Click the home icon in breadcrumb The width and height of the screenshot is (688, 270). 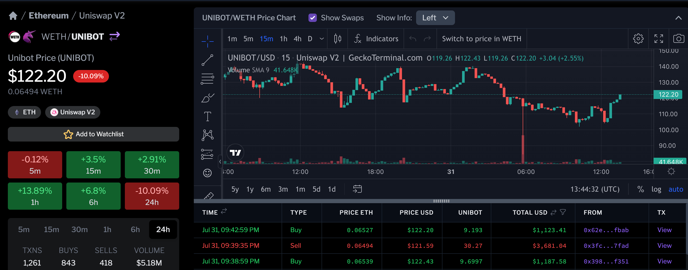[x=13, y=16]
